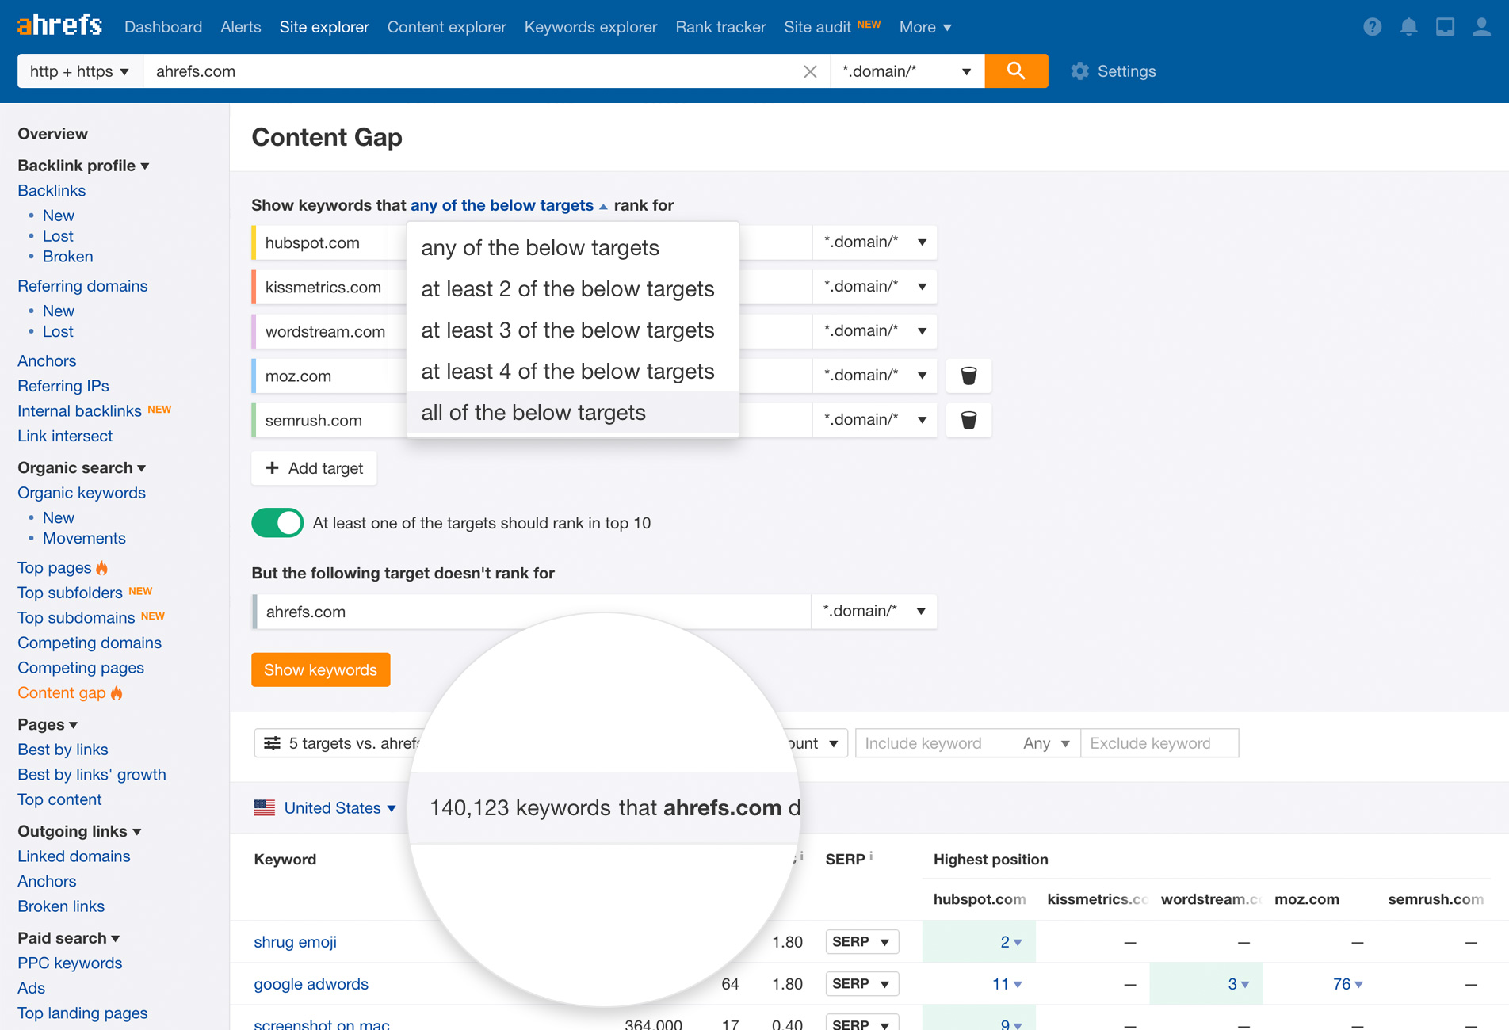Select all of the below targets option
The height and width of the screenshot is (1030, 1509).
tap(533, 412)
